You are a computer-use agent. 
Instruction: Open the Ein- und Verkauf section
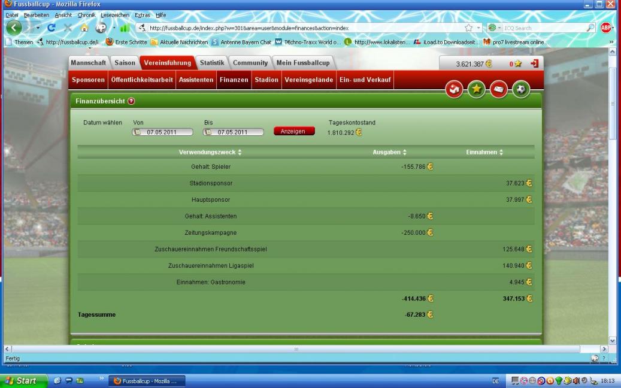point(365,80)
